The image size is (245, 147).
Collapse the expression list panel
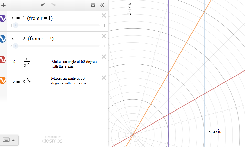[102, 5]
